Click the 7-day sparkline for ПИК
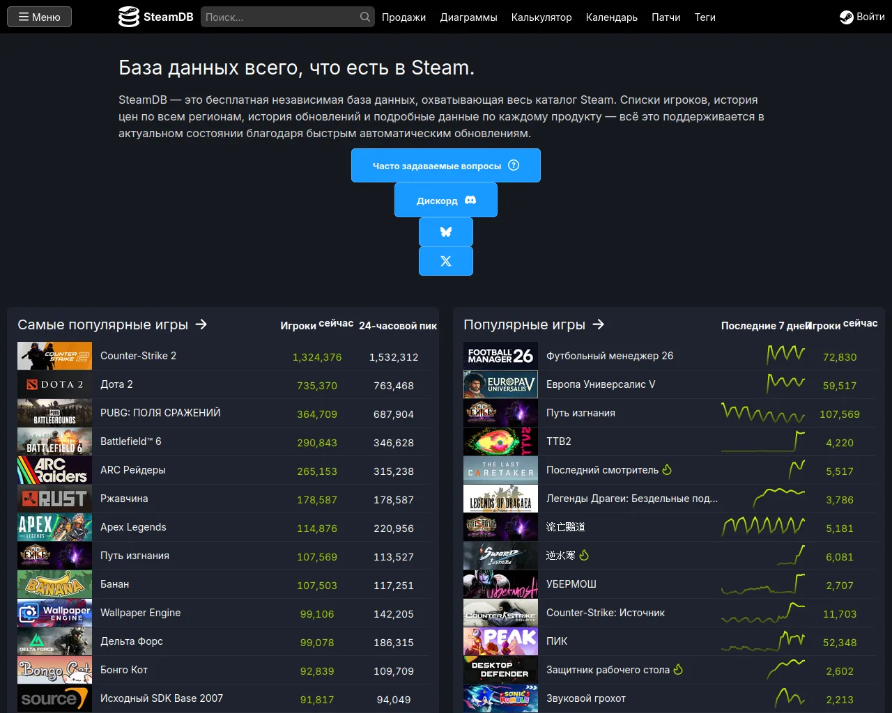Viewport: 892px width, 713px height. (763, 641)
